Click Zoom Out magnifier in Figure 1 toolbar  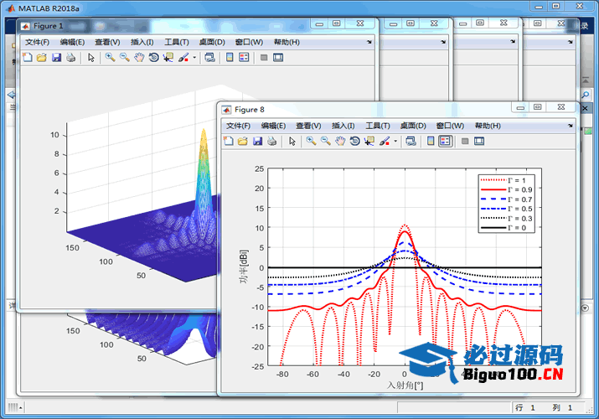pos(124,58)
